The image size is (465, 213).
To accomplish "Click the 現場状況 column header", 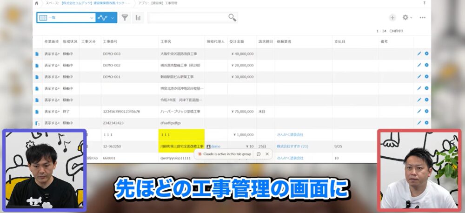I will click(70, 41).
